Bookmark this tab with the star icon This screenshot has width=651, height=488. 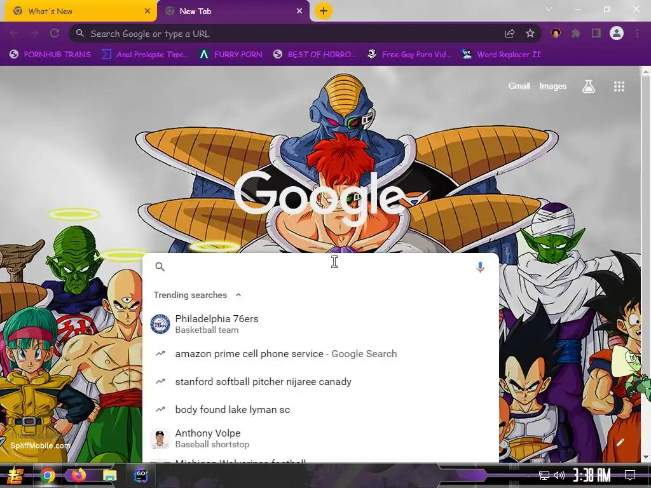(x=530, y=34)
